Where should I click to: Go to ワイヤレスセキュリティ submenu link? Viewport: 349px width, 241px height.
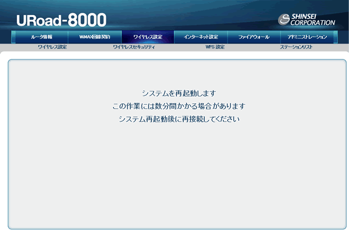(134, 47)
